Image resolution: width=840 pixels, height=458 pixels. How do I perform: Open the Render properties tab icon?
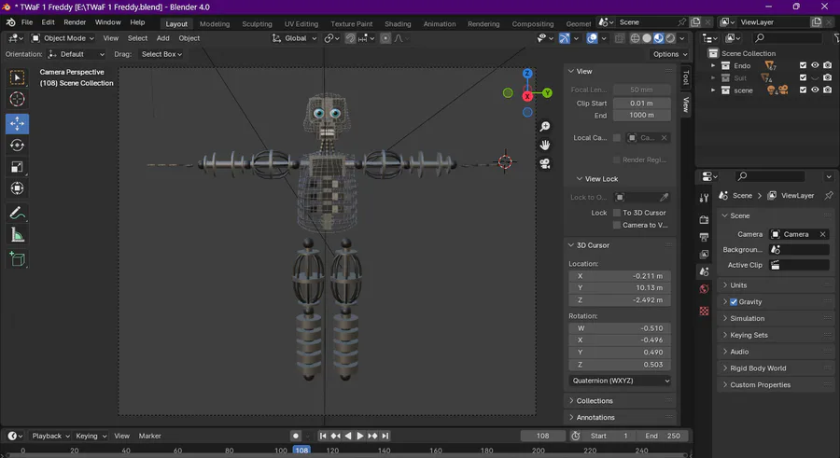[x=704, y=219]
